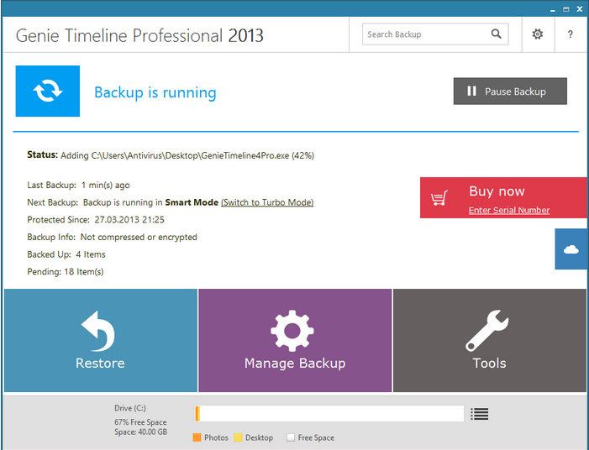Viewport: 589px width, 450px height.
Task: Minimize the Genie Timeline window
Action: click(553, 10)
